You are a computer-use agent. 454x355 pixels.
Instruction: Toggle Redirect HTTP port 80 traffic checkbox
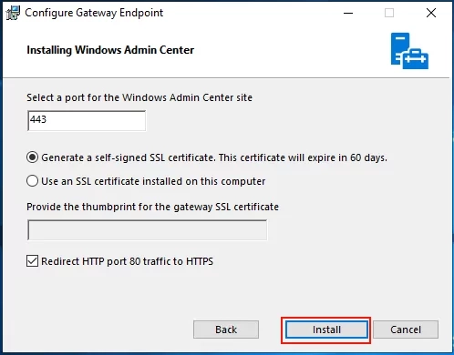coord(32,261)
